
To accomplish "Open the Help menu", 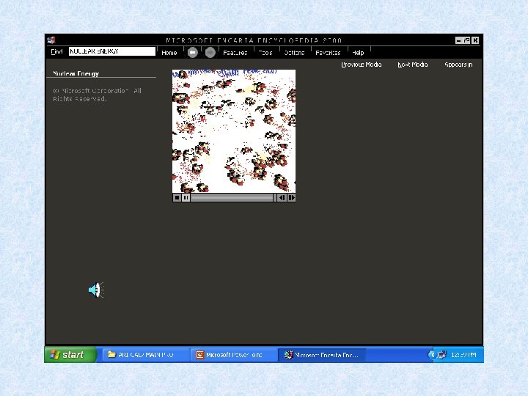I will coord(358,53).
